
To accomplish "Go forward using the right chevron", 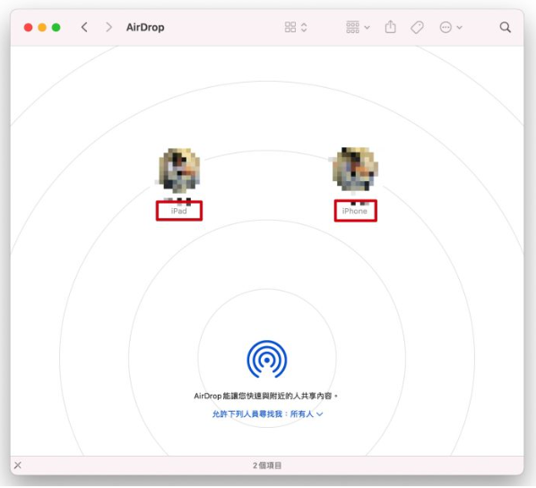I will click(108, 27).
